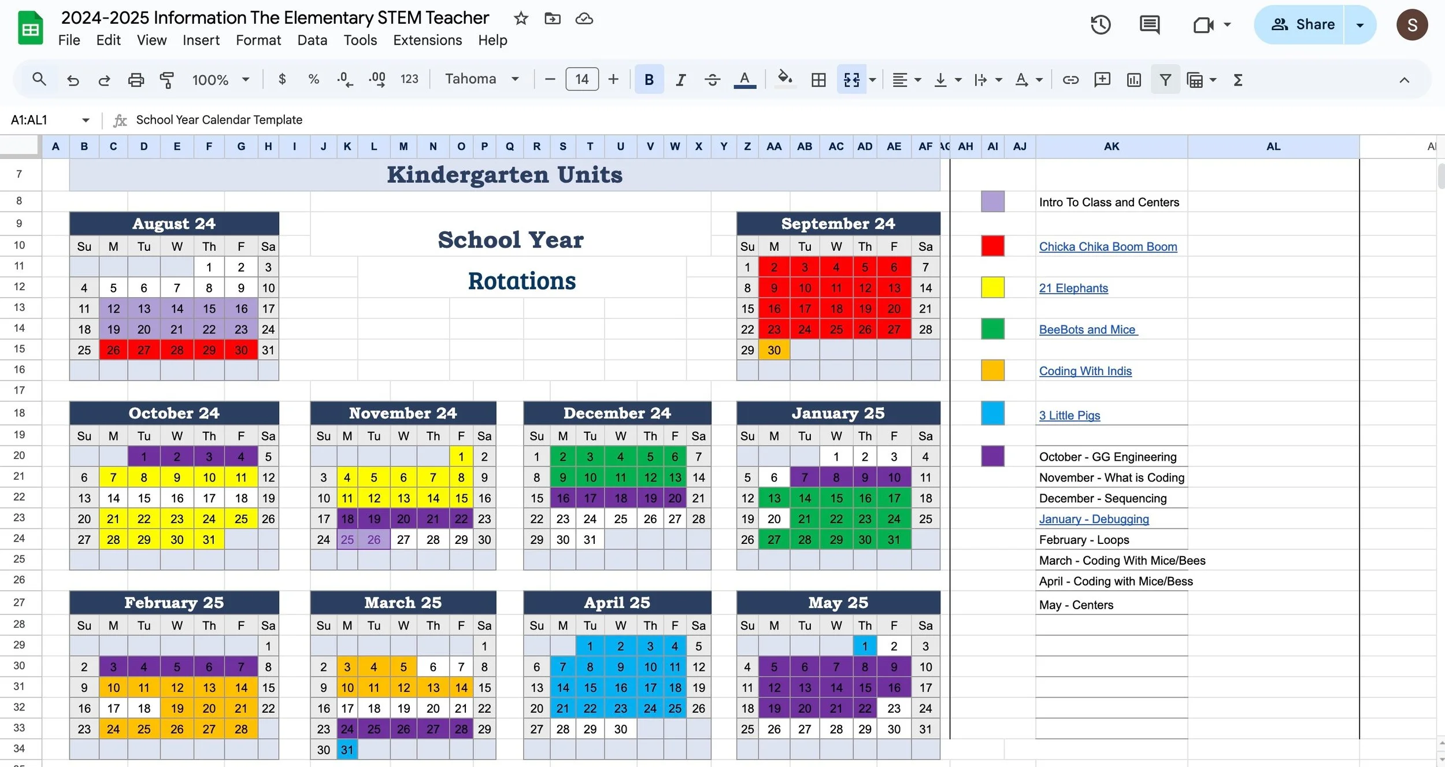The height and width of the screenshot is (767, 1445).
Task: Open the Extensions menu
Action: 427,40
